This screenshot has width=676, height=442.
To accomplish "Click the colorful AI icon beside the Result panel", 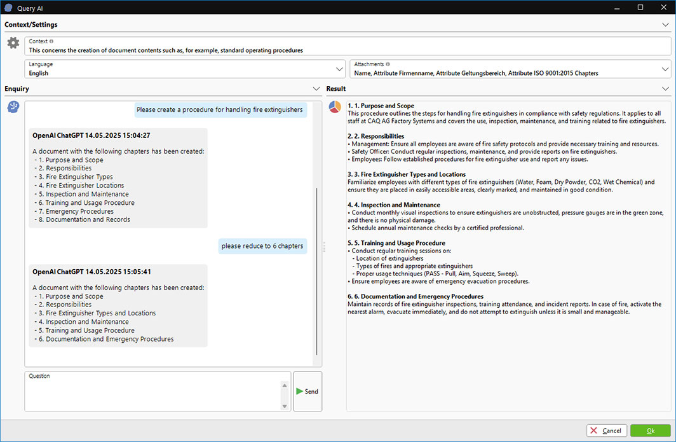I will (335, 107).
